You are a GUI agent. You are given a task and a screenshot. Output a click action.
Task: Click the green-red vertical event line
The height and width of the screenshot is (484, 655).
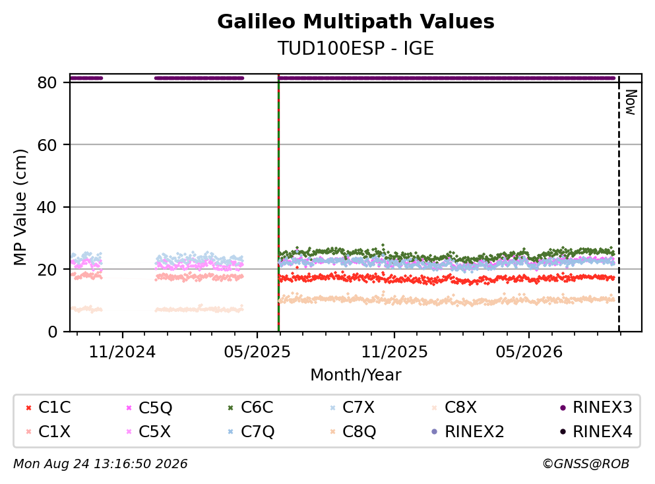coord(278,202)
